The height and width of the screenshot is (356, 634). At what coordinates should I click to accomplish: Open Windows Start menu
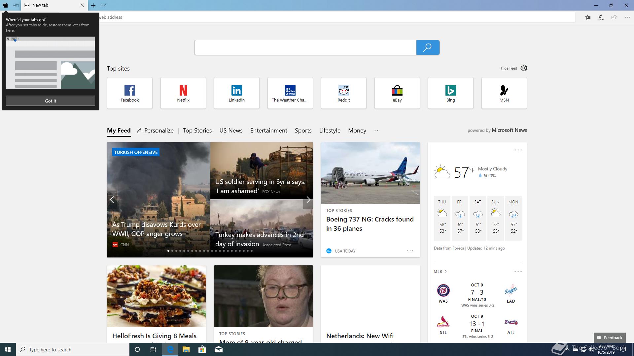(8, 349)
